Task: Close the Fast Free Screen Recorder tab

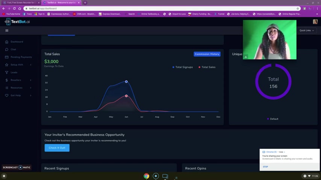Action: [39, 3]
